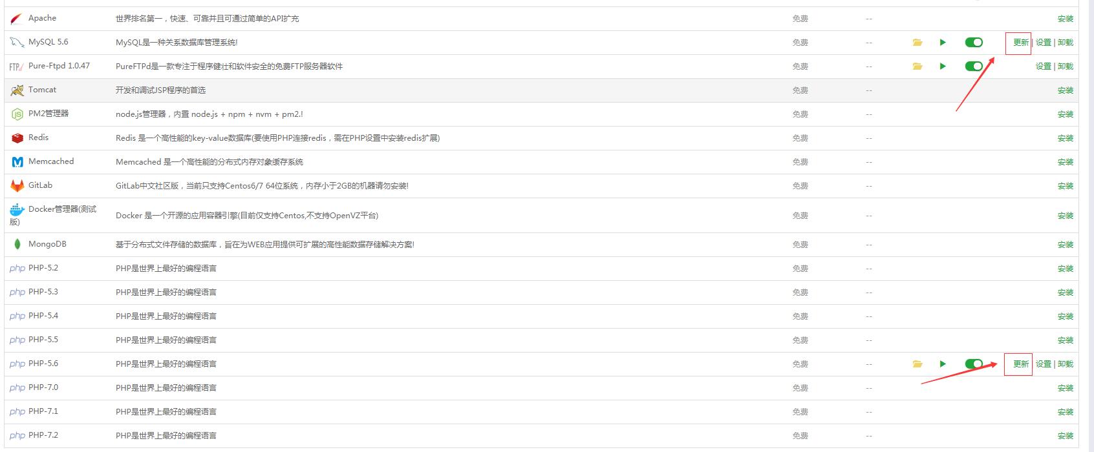The width and height of the screenshot is (1094, 452).
Task: Click the Pure-Ftpd FTP icon
Action: [x=17, y=67]
